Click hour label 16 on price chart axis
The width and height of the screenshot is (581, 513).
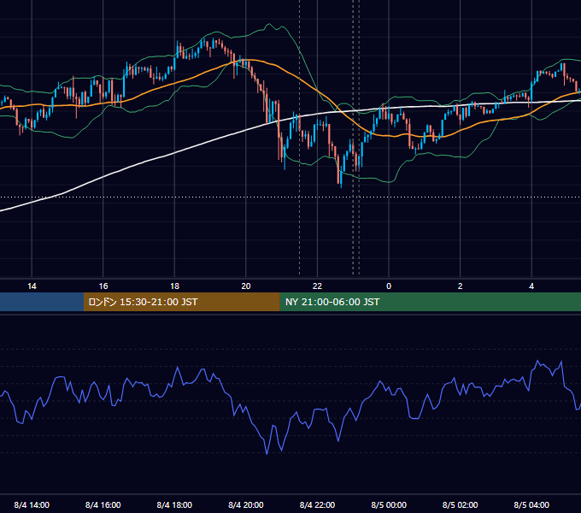click(103, 286)
